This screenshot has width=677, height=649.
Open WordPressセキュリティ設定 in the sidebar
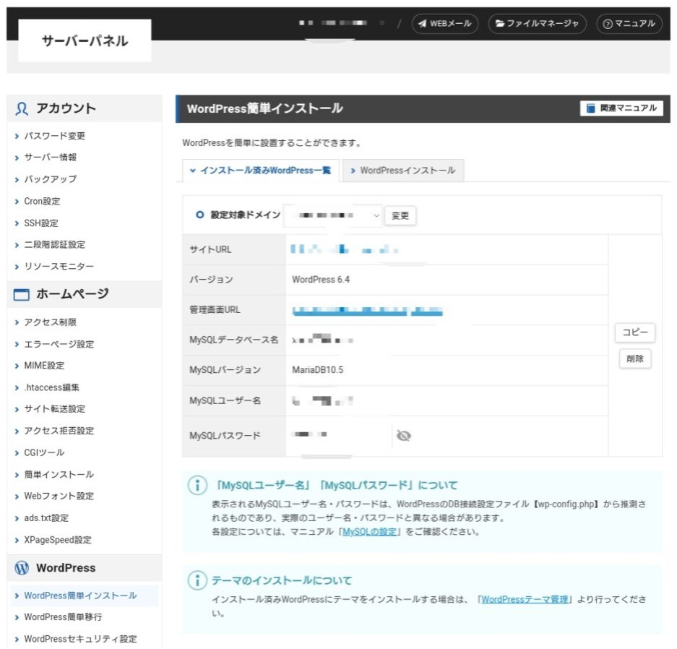[x=80, y=639]
